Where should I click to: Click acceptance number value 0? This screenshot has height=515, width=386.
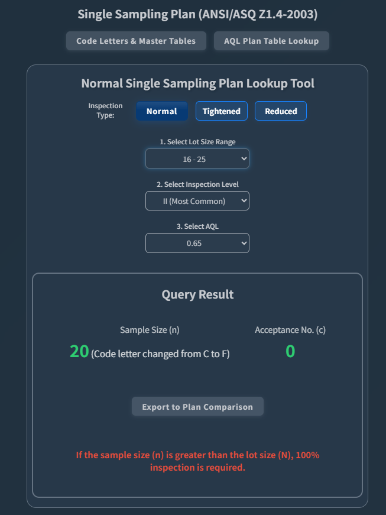pyautogui.click(x=290, y=351)
